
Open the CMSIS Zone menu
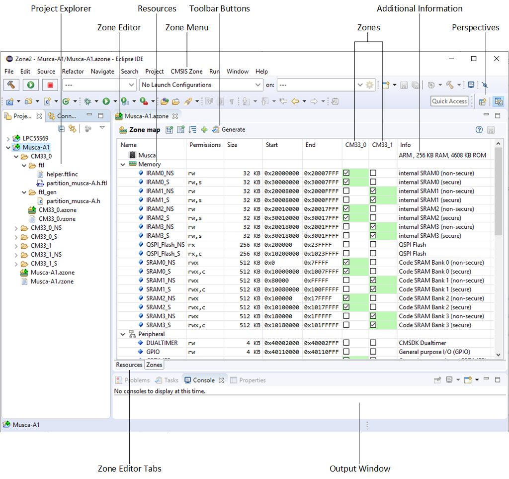[186, 72]
